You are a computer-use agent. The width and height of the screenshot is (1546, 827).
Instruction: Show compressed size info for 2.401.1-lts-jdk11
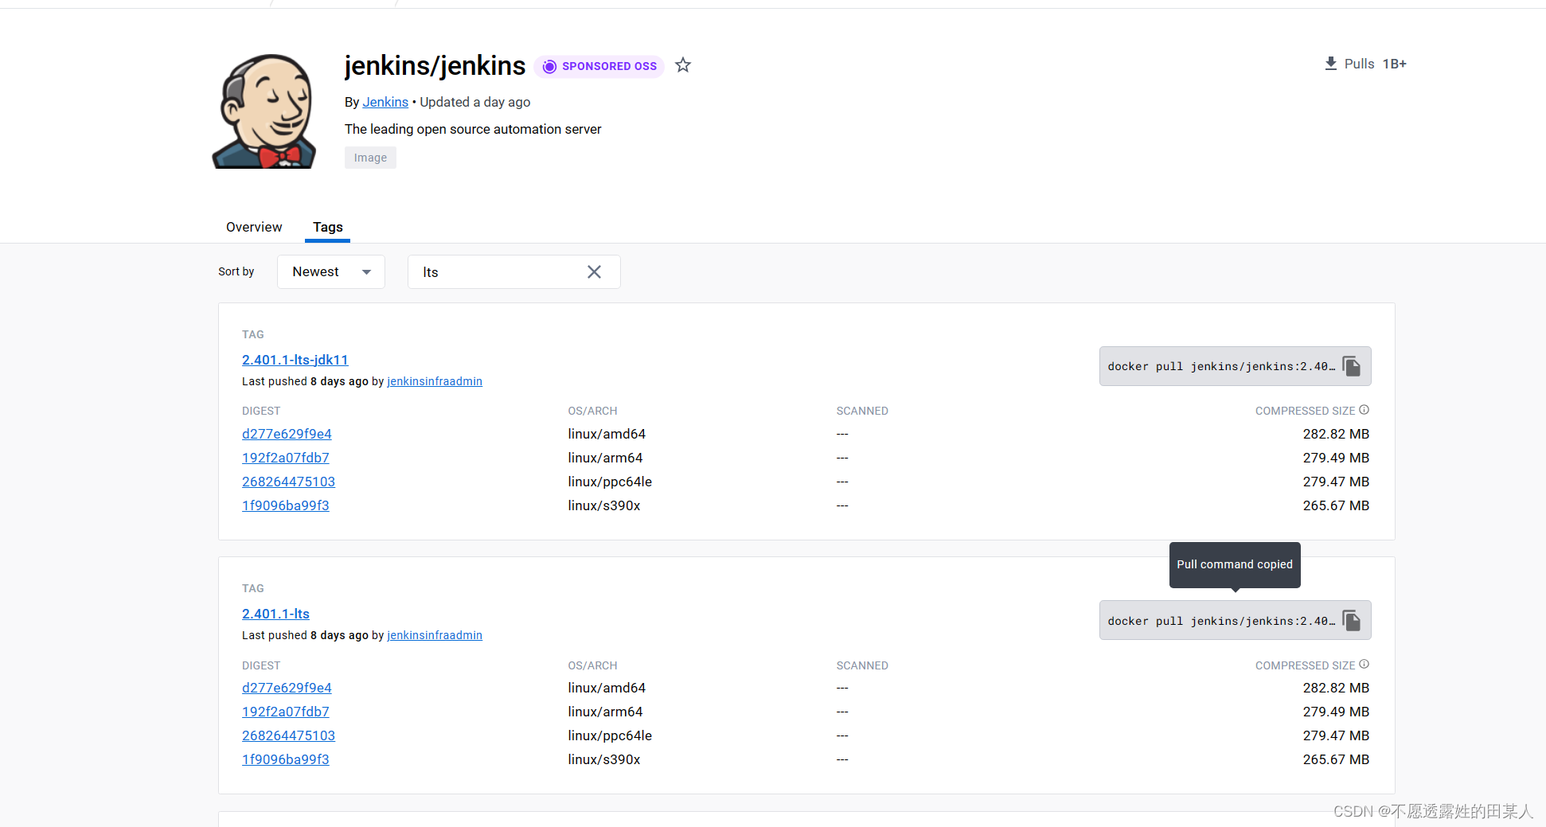tap(1364, 410)
